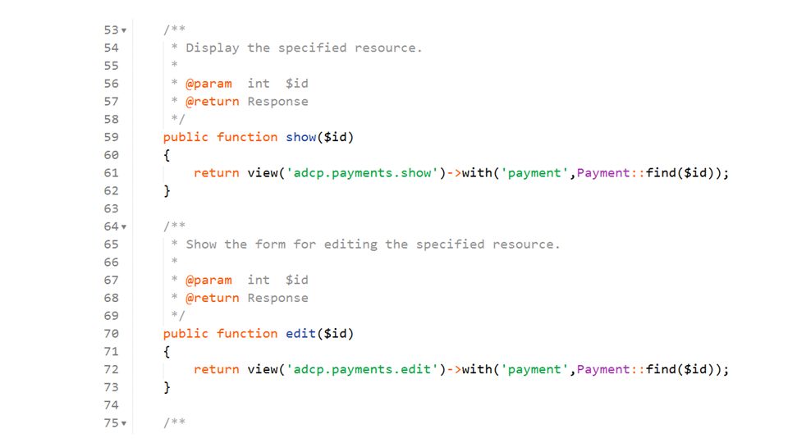Place cursor on the show function name
The height and width of the screenshot is (443, 788).
[x=301, y=137]
